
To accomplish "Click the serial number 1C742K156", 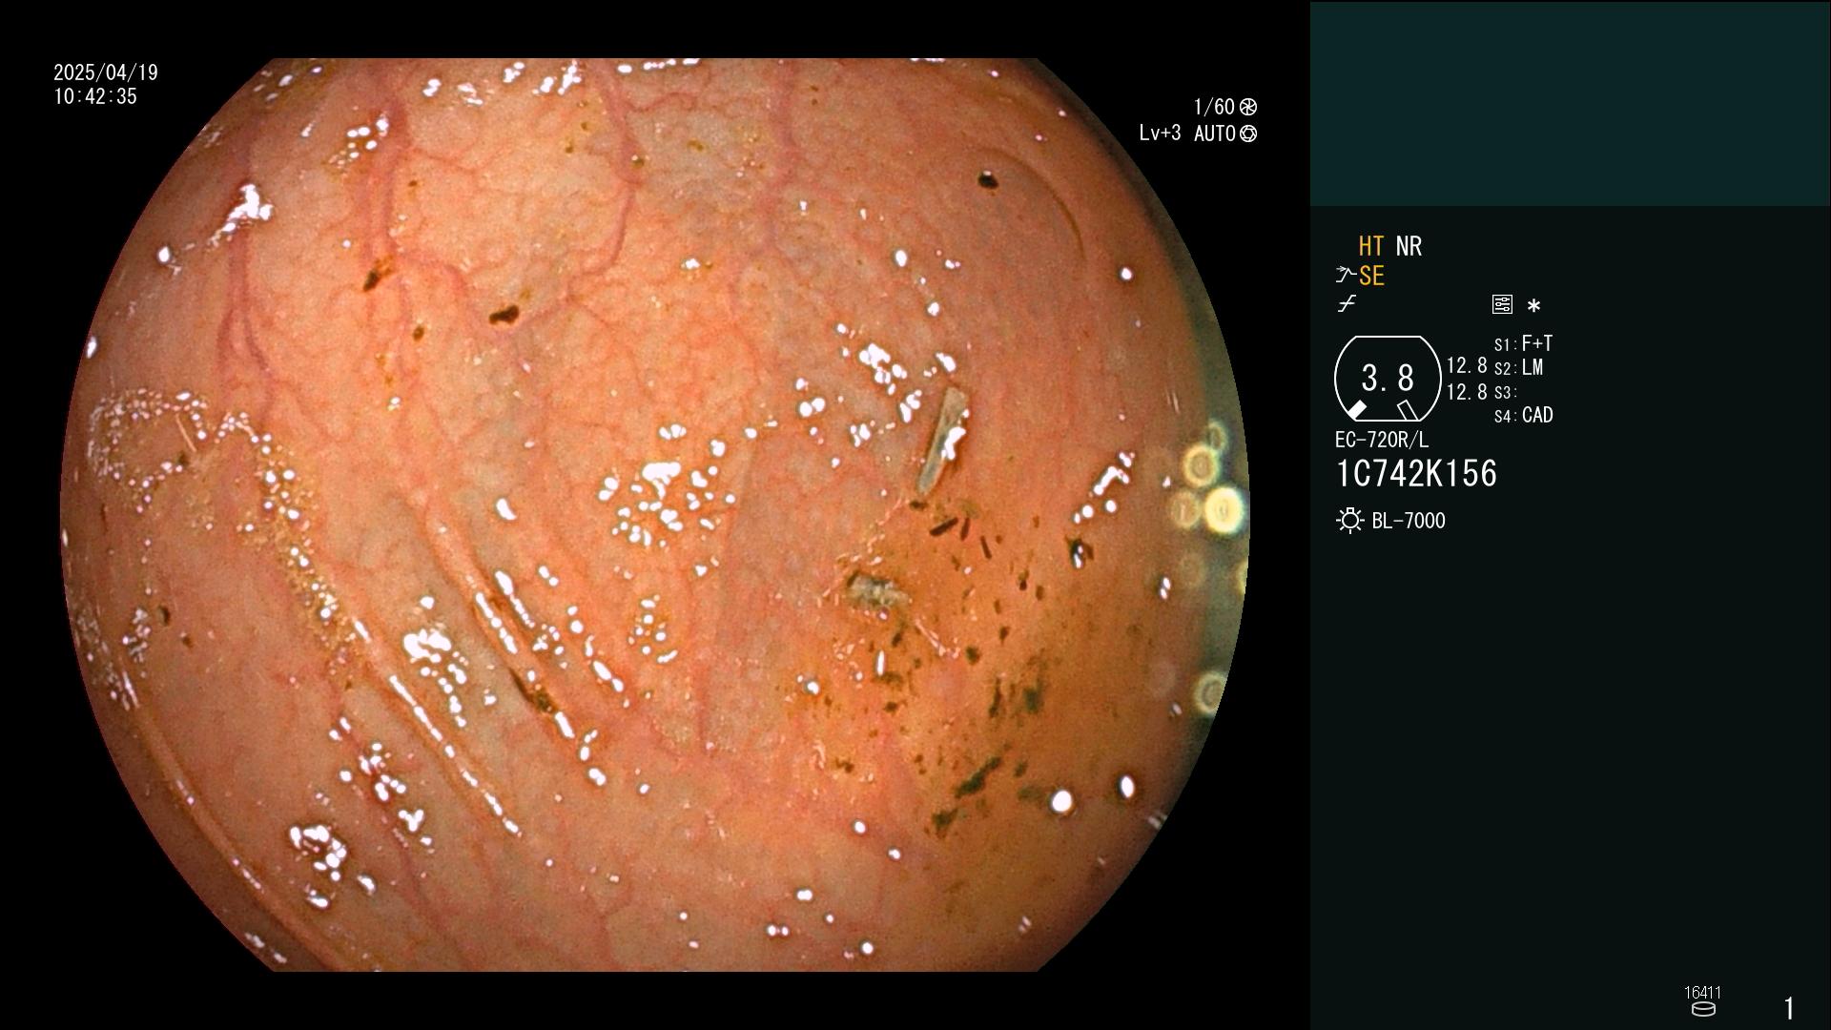I will click(x=1416, y=474).
